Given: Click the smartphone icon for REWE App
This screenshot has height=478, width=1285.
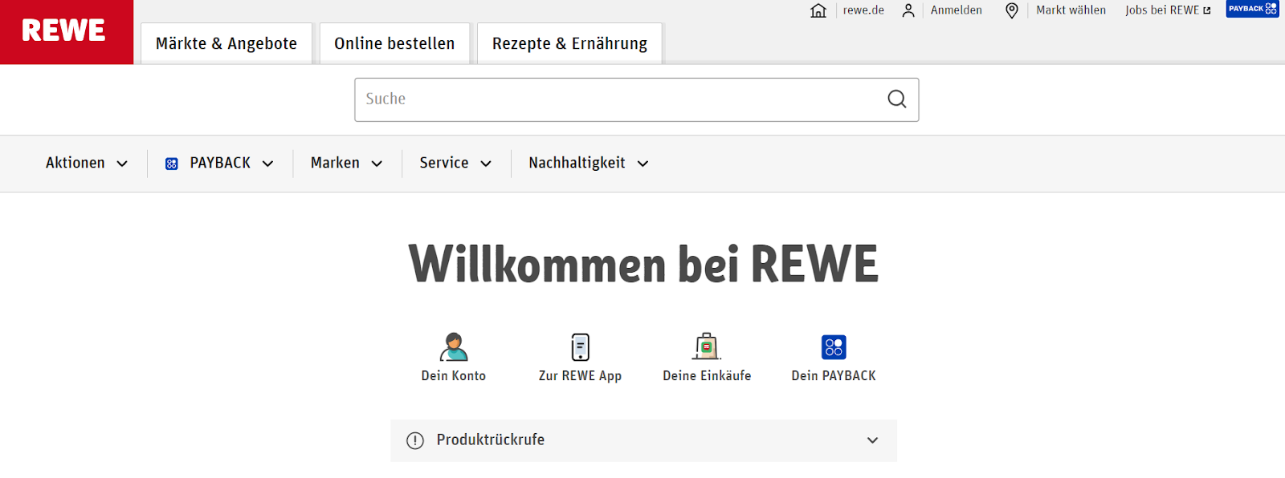Looking at the screenshot, I should pos(580,346).
